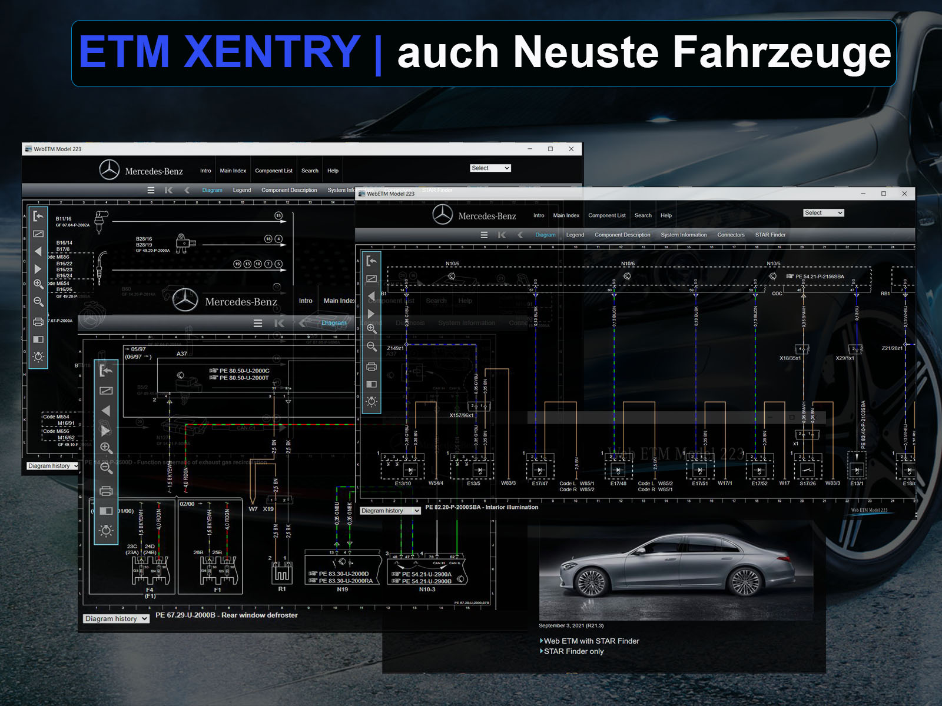
Task: Follow link PE 80.50-U-2000C
Action: click(x=240, y=371)
